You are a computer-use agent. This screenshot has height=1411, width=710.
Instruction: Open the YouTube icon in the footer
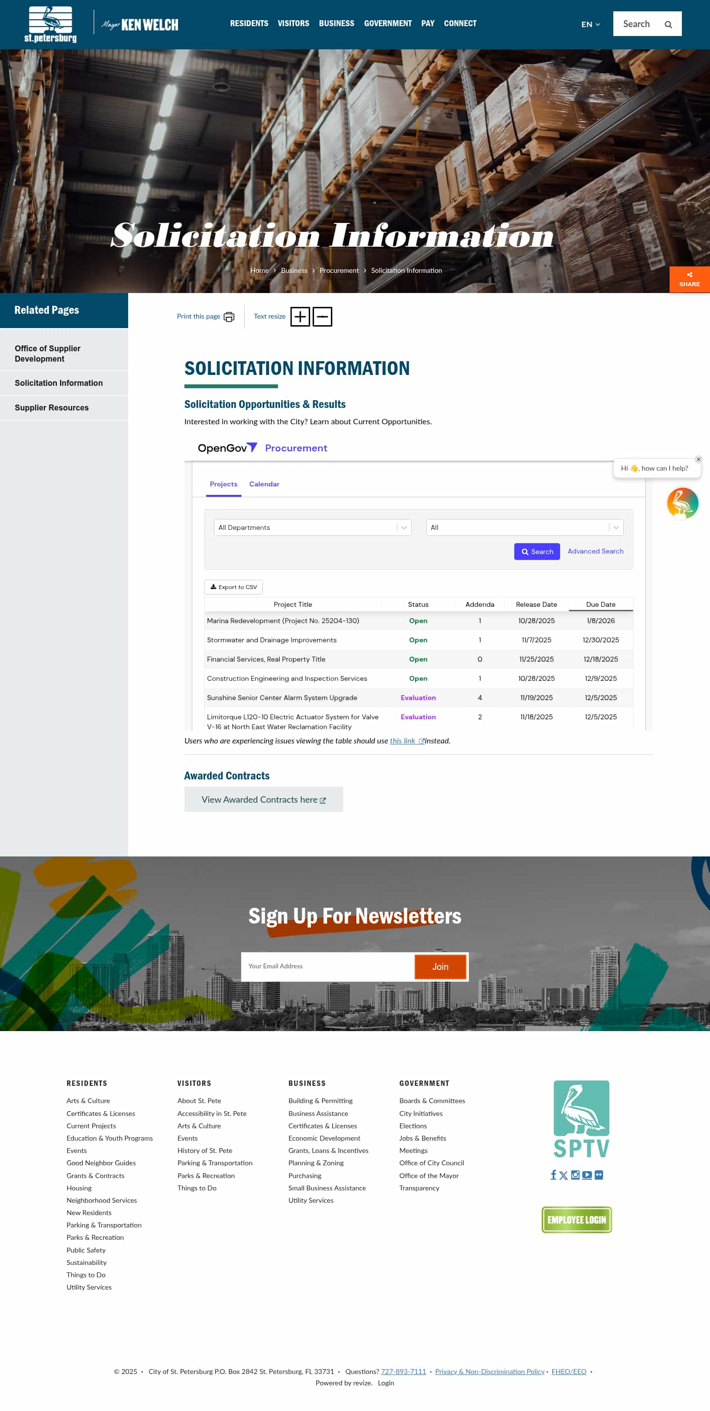point(587,1175)
